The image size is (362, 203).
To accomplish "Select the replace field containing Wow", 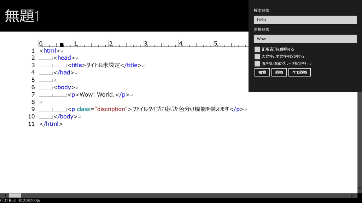I will (x=305, y=39).
